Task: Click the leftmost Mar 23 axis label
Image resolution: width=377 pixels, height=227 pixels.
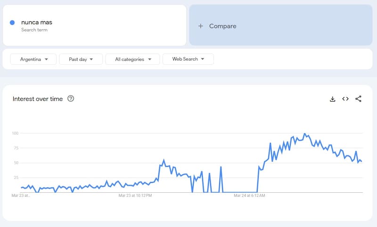Action: tap(21, 196)
